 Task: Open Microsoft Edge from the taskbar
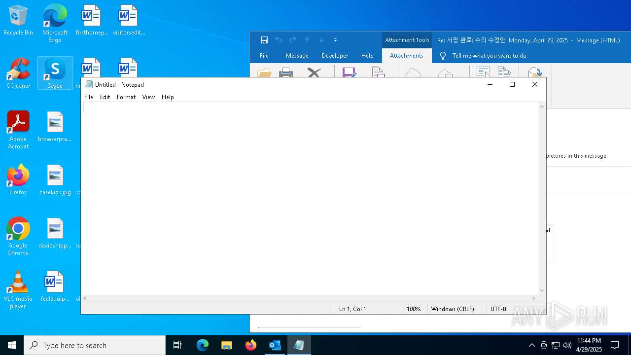point(203,345)
